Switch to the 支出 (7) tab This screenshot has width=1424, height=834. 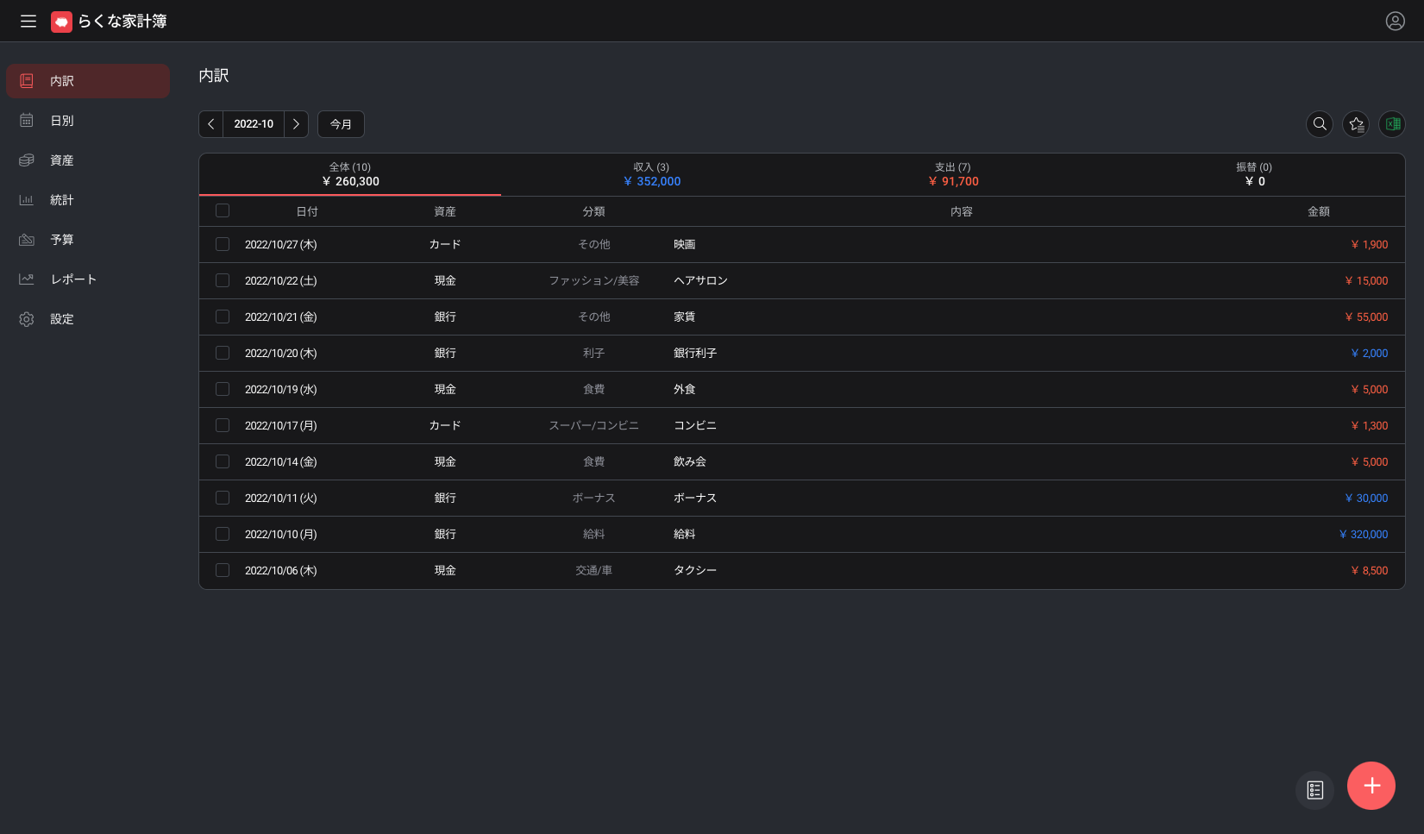pos(953,174)
